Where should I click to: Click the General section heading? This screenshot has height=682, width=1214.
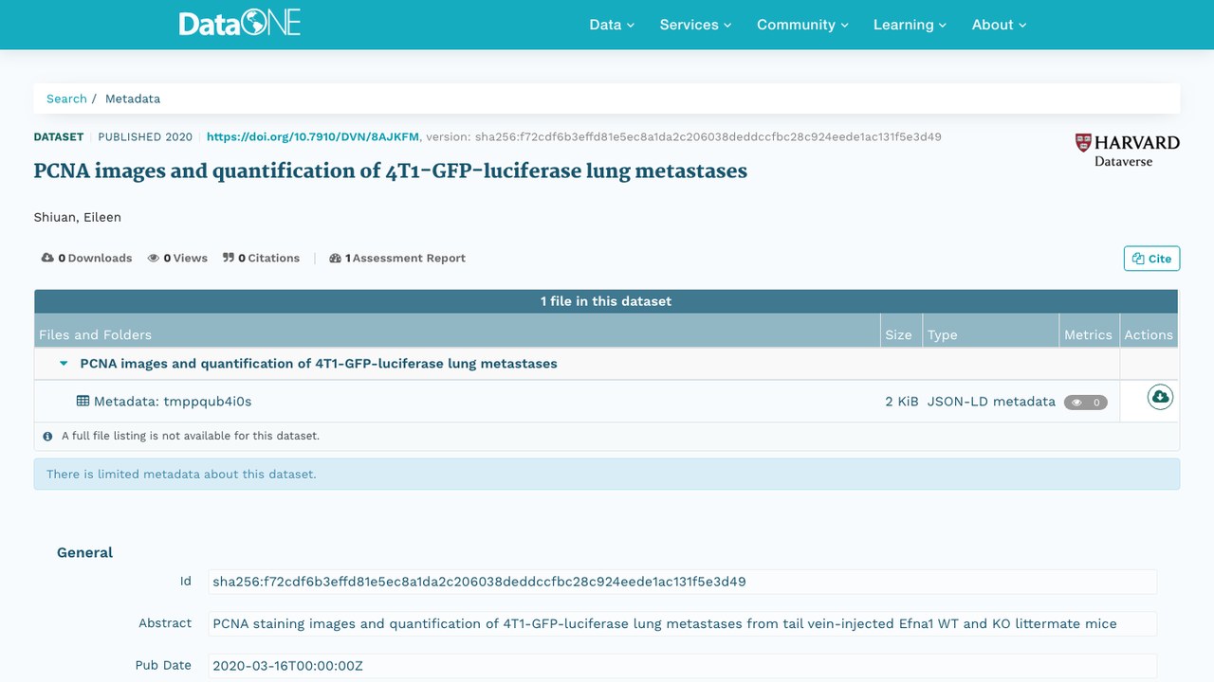click(x=84, y=552)
